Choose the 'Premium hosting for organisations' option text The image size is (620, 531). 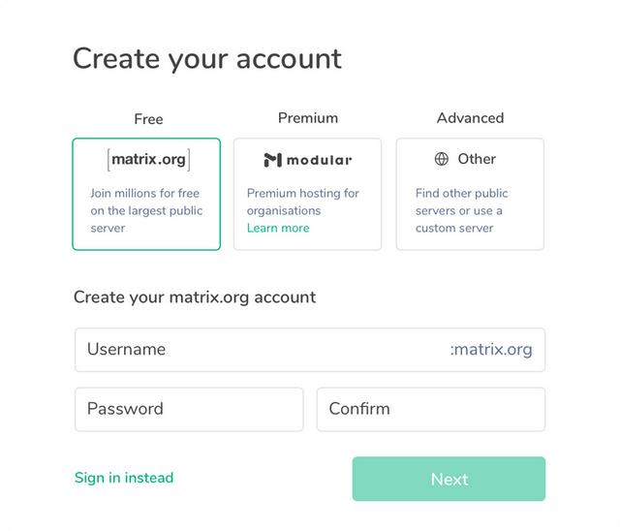(302, 202)
